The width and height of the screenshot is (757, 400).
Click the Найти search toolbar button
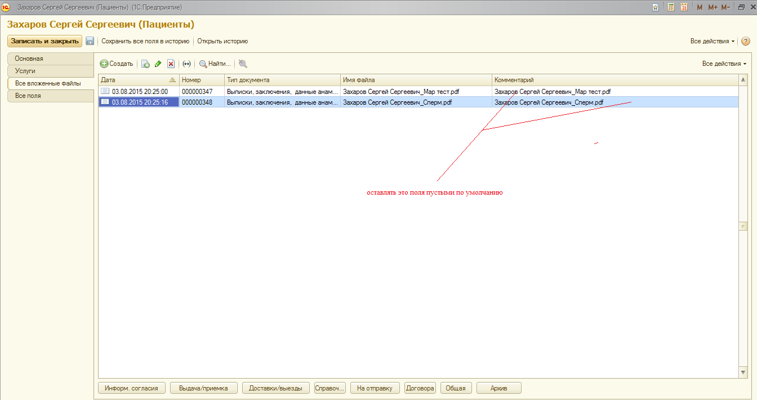point(215,64)
